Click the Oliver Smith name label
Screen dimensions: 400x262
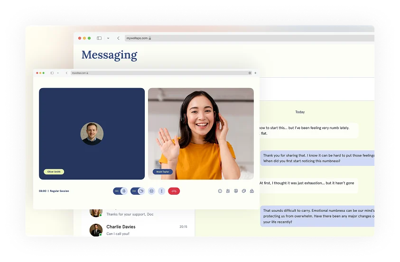click(54, 172)
